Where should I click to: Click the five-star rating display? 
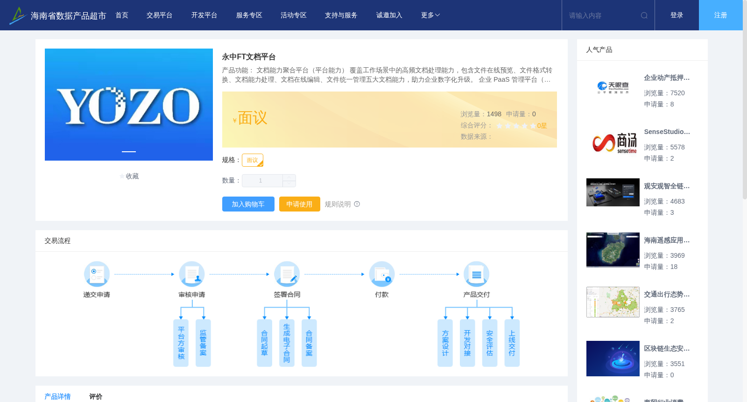tap(516, 126)
